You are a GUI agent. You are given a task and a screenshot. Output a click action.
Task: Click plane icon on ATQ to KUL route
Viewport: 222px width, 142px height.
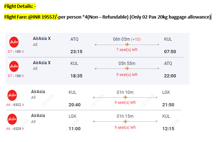(127, 45)
